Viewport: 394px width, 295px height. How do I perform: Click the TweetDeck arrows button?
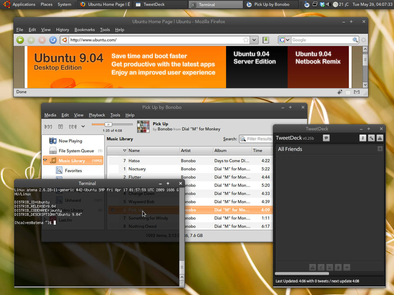(x=363, y=138)
